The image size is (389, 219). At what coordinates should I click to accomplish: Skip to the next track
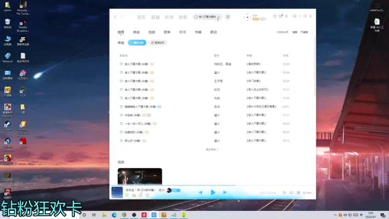(225, 192)
